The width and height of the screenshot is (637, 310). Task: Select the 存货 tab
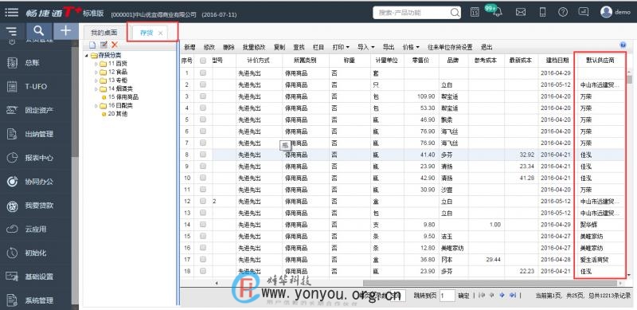pyautogui.click(x=147, y=33)
